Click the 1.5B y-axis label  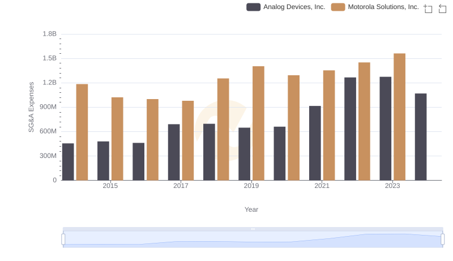pos(50,58)
